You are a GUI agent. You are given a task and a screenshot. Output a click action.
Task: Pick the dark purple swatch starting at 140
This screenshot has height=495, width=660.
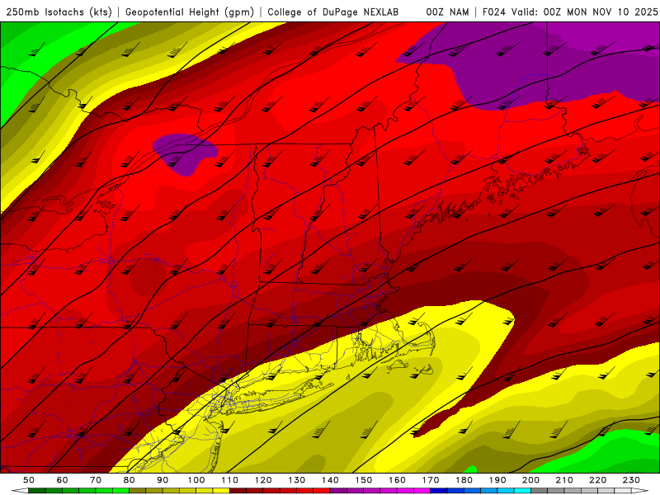coord(338,491)
